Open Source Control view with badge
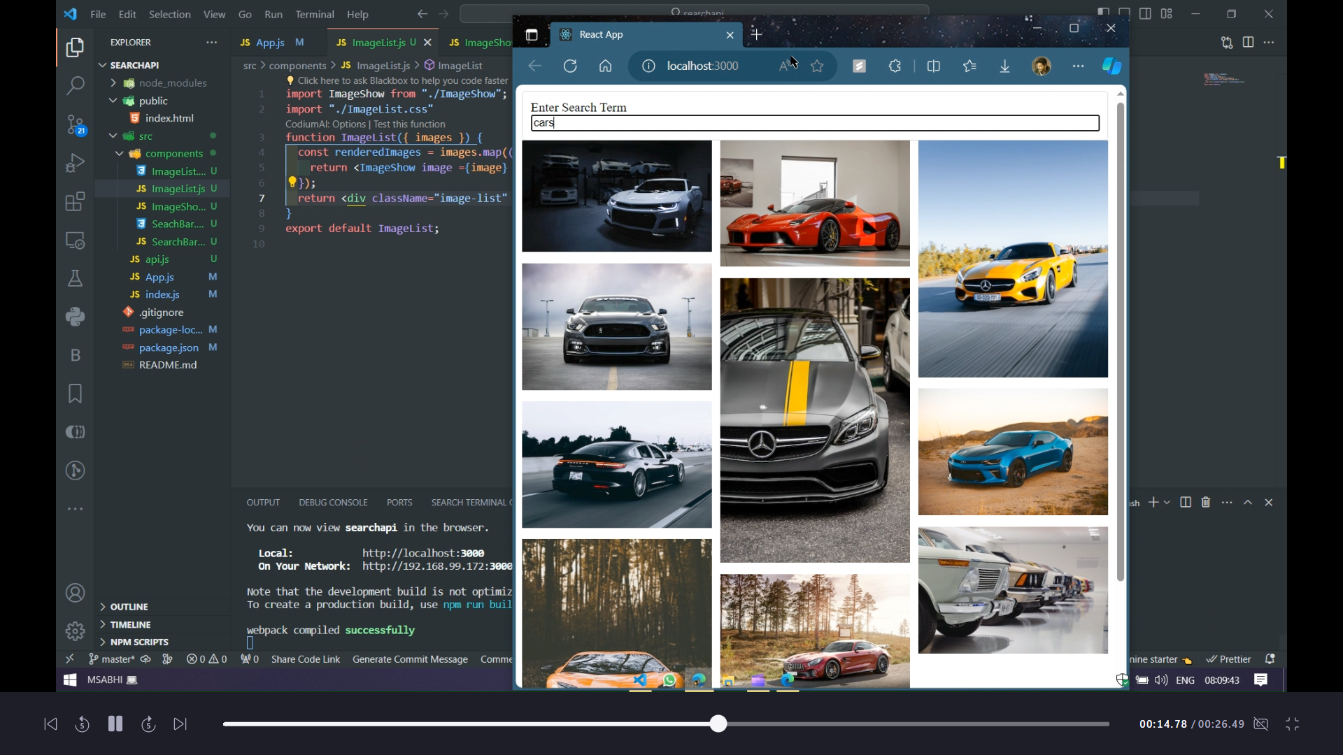 point(75,125)
